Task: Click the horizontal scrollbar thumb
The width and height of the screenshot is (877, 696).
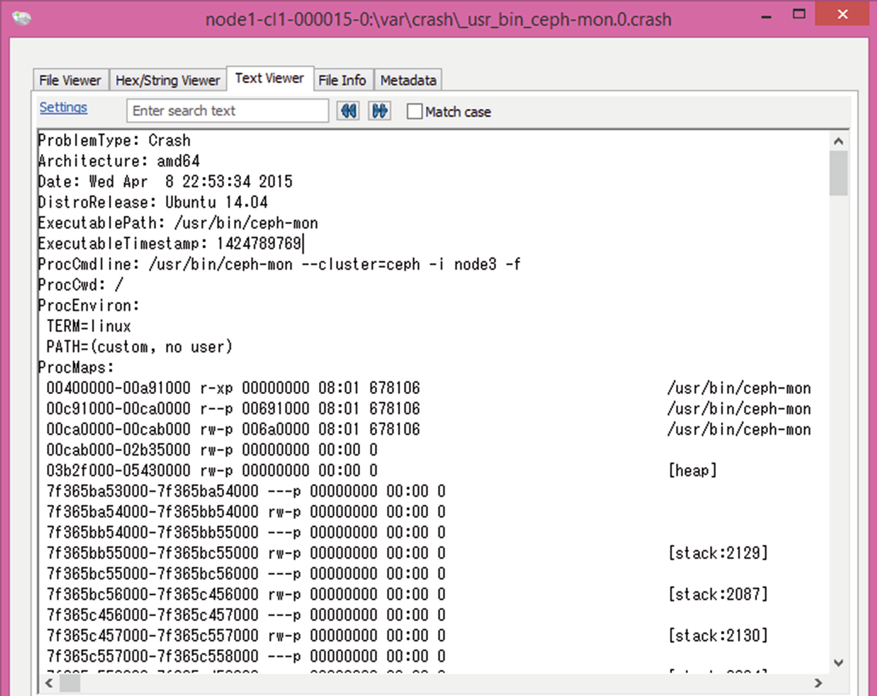Action: [70, 683]
